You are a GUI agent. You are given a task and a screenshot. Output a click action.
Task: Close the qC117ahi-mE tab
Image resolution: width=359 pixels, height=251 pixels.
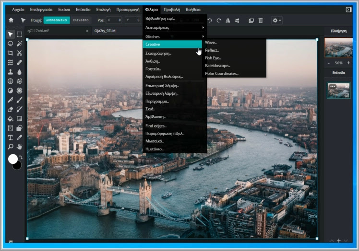click(x=87, y=31)
